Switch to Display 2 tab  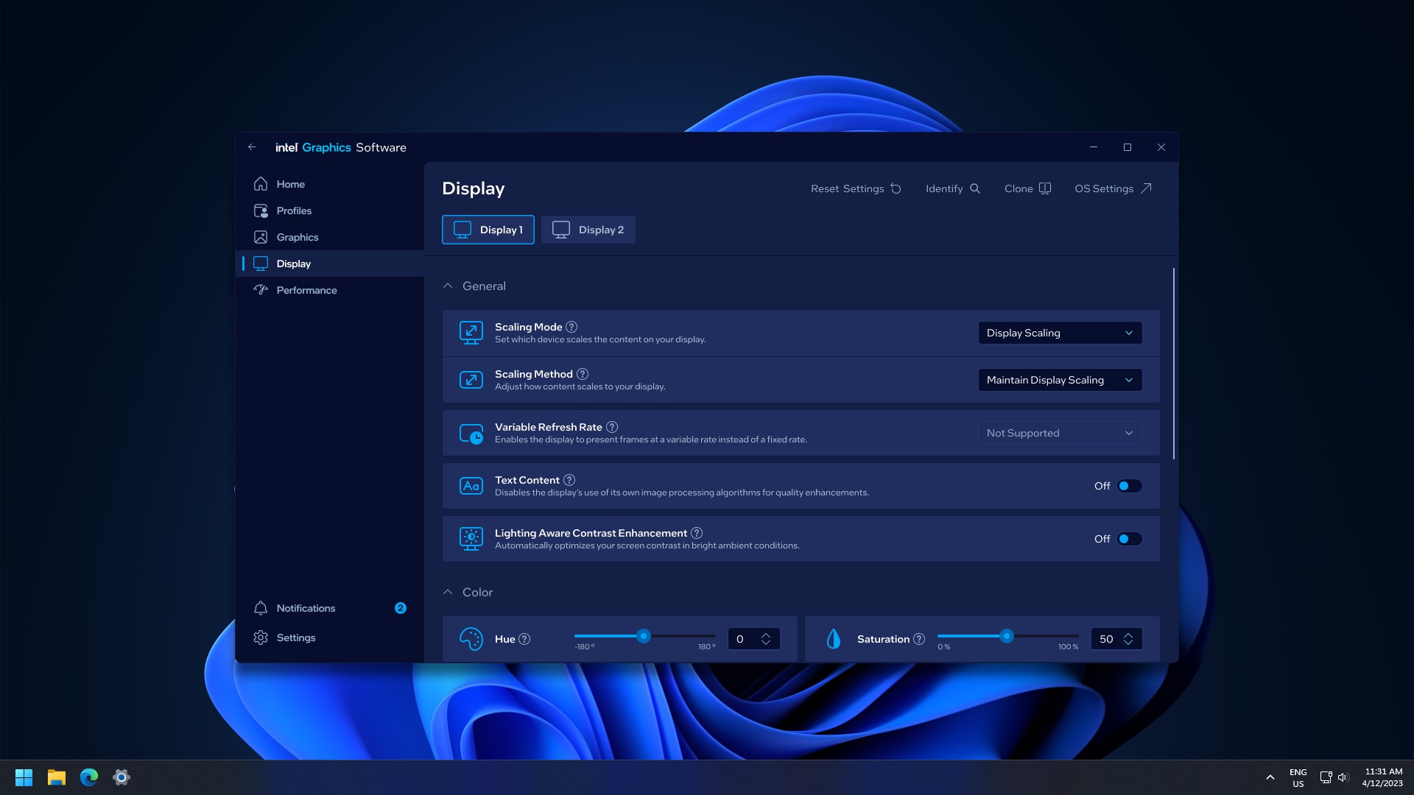click(x=588, y=230)
